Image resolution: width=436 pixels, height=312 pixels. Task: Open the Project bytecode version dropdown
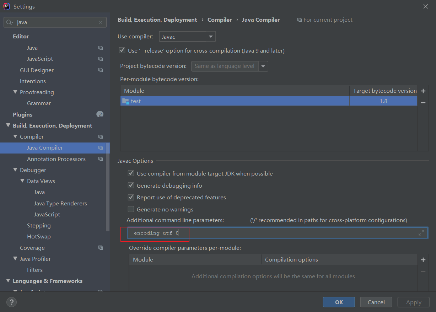(x=263, y=66)
